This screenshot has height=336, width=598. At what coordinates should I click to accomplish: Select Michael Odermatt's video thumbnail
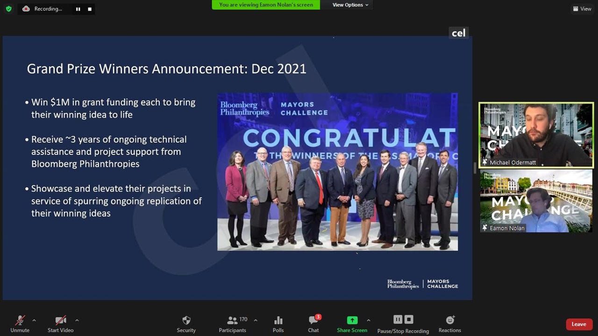click(x=536, y=135)
